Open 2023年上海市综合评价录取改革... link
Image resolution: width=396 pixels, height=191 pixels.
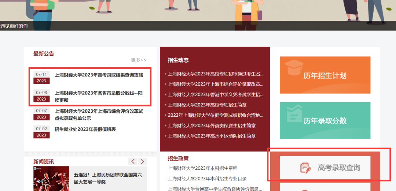coord(216,84)
